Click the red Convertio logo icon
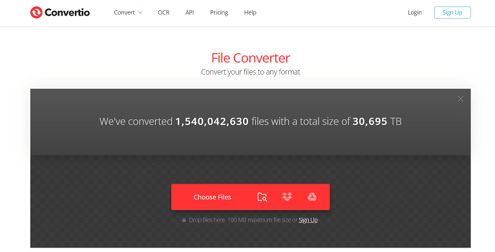The width and height of the screenshot is (495, 252). (x=36, y=13)
